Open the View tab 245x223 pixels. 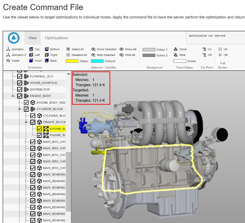click(32, 38)
